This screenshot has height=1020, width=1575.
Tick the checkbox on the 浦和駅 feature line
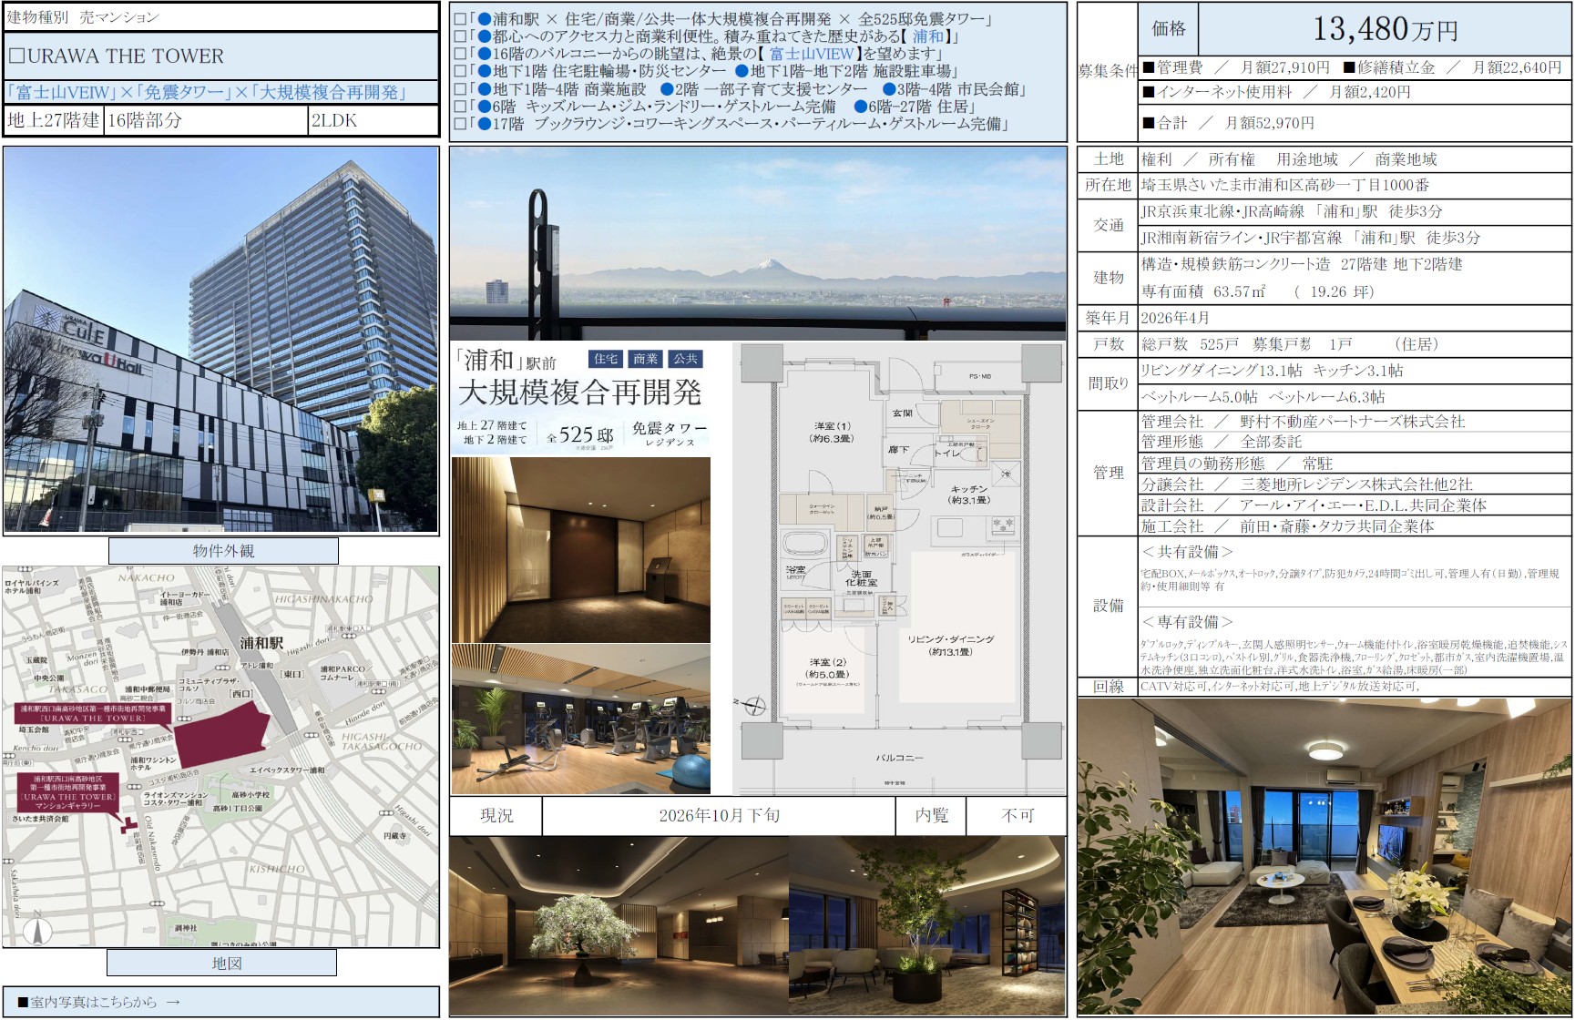tap(460, 19)
